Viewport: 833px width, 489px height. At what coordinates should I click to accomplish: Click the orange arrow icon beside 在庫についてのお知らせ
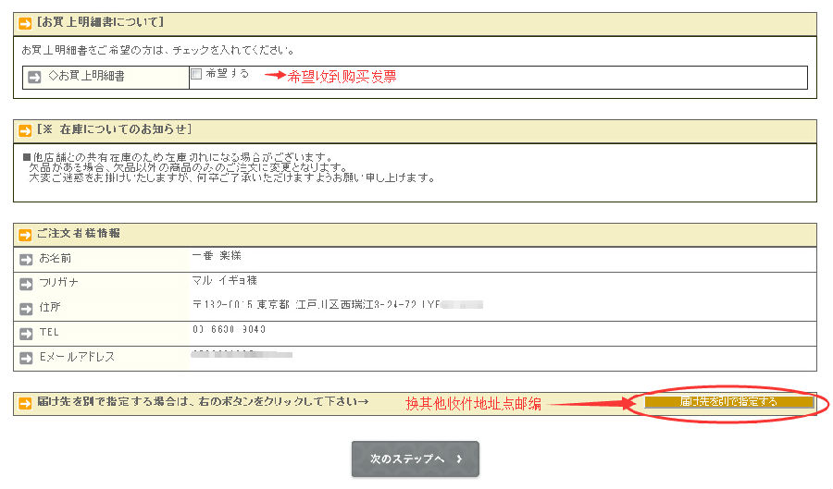click(x=25, y=130)
